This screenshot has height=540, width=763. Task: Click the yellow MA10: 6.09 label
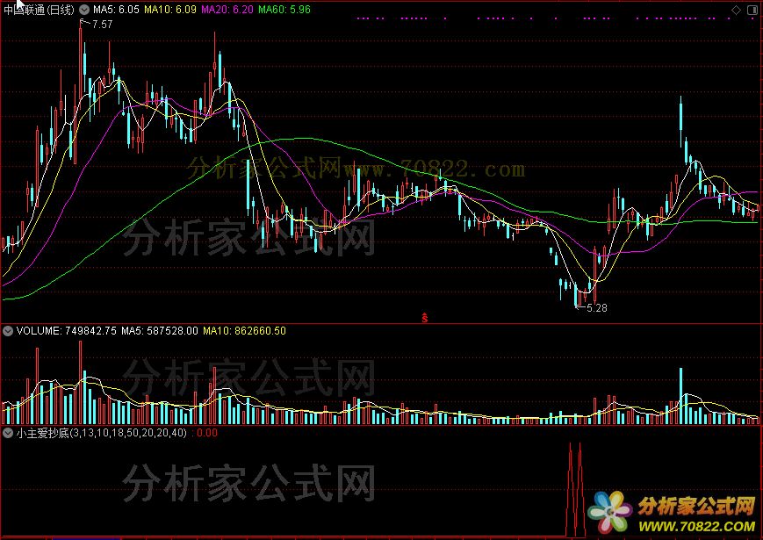pyautogui.click(x=170, y=10)
